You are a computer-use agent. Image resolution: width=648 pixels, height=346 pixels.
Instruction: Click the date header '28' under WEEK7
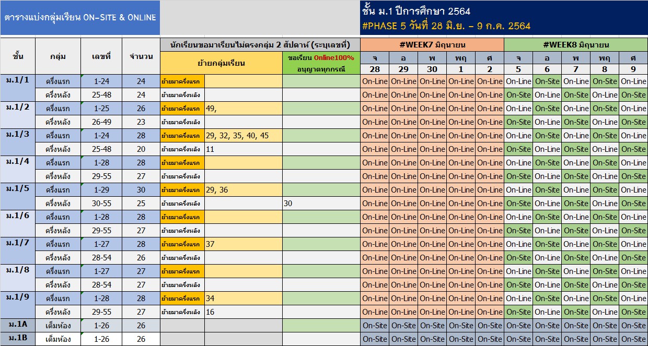click(375, 69)
